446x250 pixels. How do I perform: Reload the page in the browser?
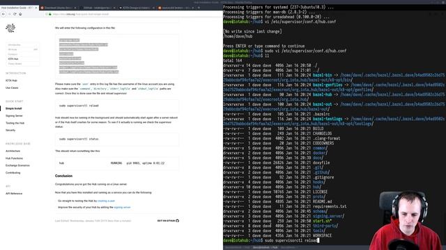(x=15, y=14)
